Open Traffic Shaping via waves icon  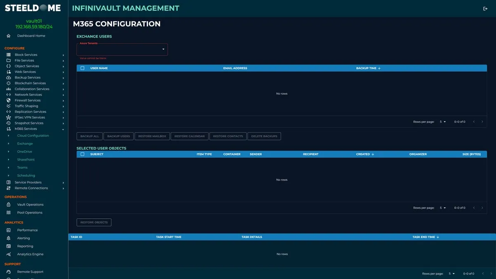(8, 106)
